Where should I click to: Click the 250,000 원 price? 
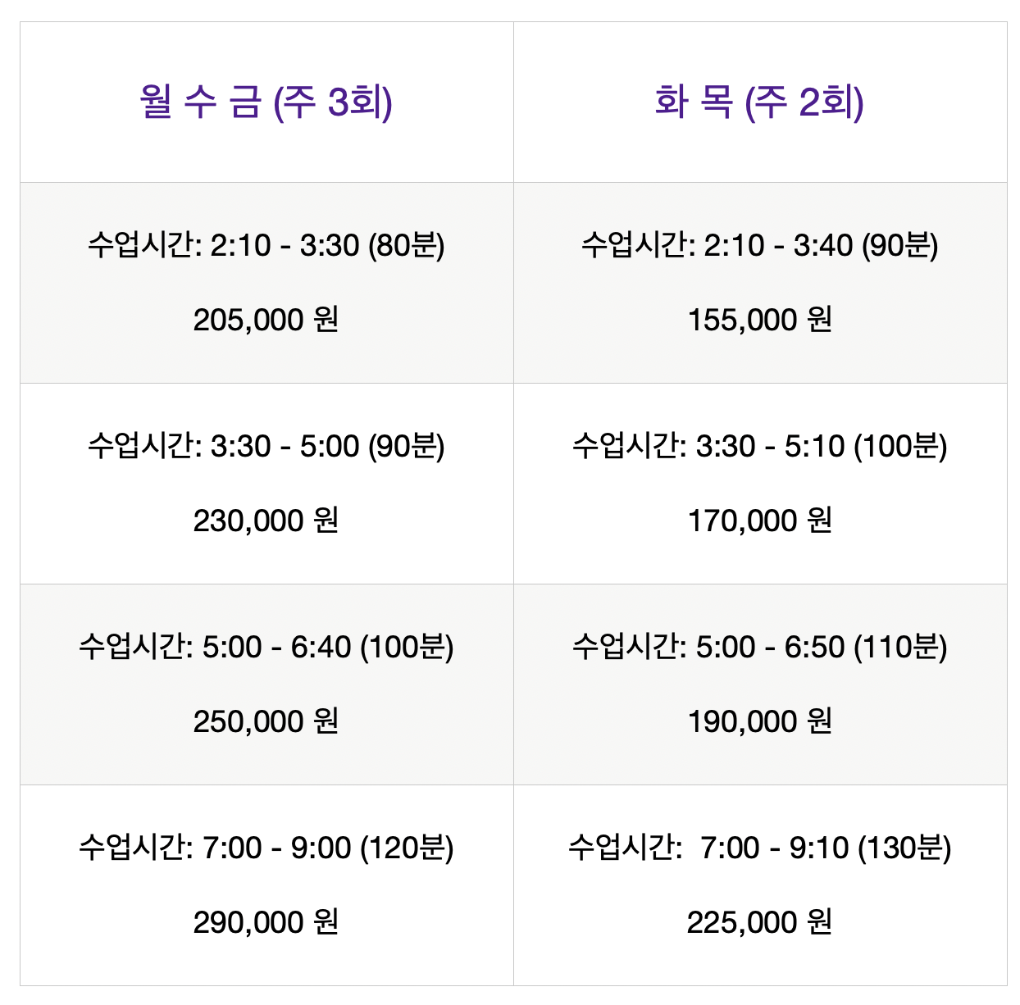tap(266, 721)
